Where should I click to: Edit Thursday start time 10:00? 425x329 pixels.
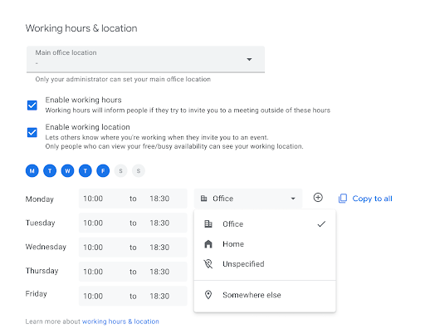[93, 272]
